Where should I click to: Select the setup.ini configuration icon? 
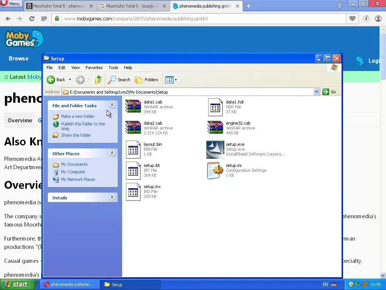click(x=214, y=170)
